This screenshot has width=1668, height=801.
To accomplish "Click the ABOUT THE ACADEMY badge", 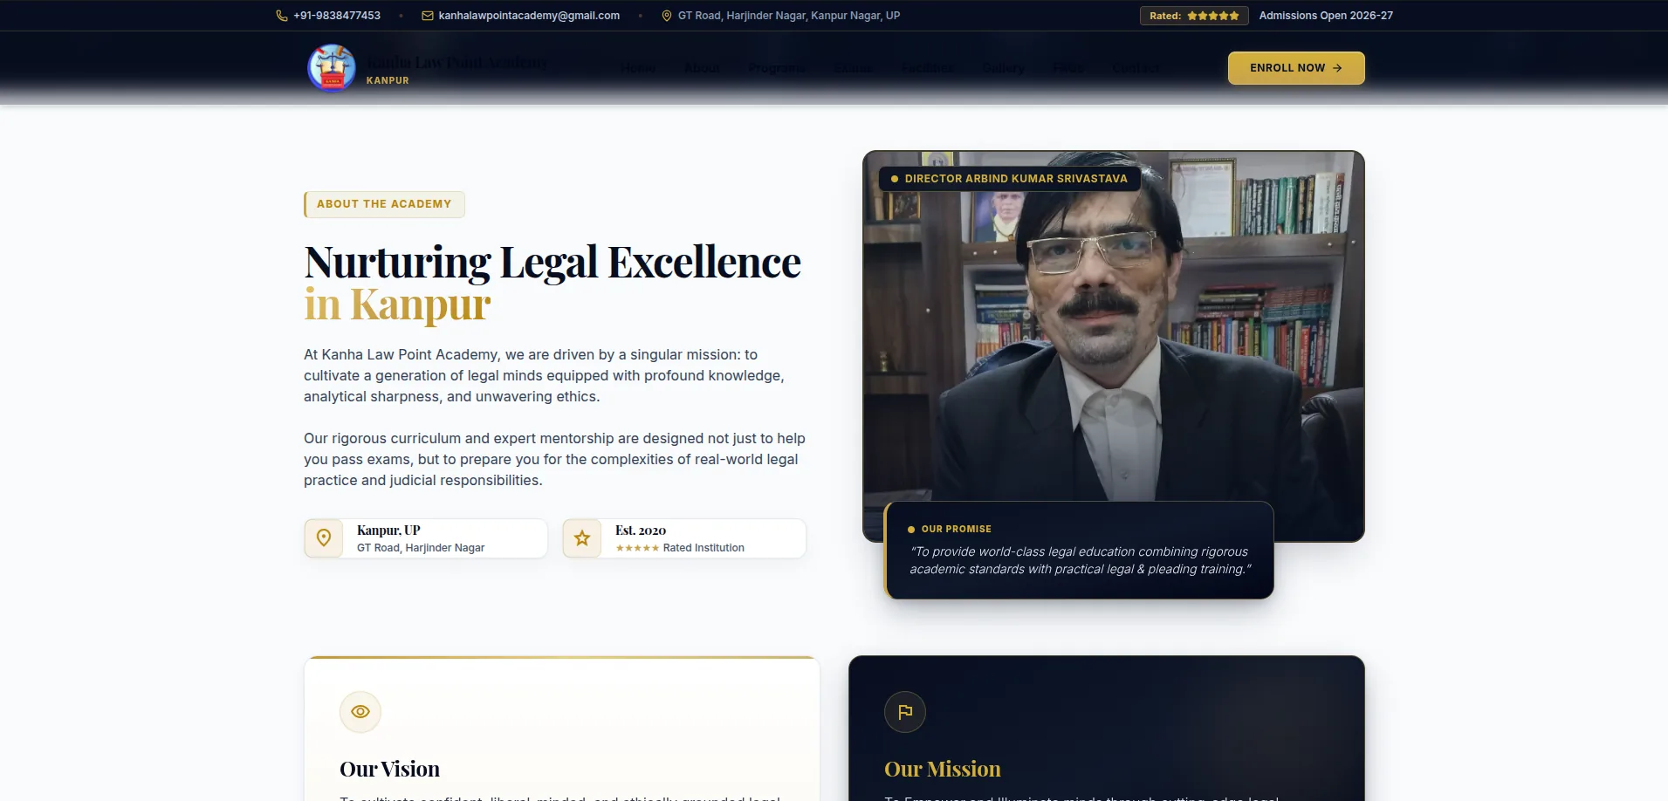I will [x=384, y=204].
